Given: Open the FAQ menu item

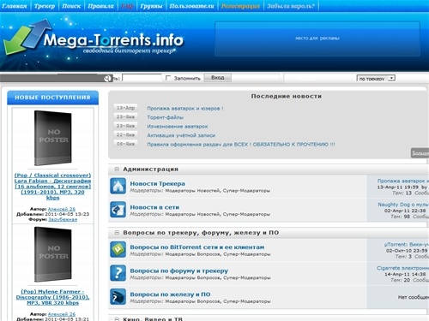Looking at the screenshot, I should [x=127, y=6].
